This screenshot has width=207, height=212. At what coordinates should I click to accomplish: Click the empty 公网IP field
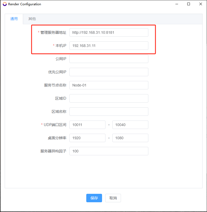[109, 59]
